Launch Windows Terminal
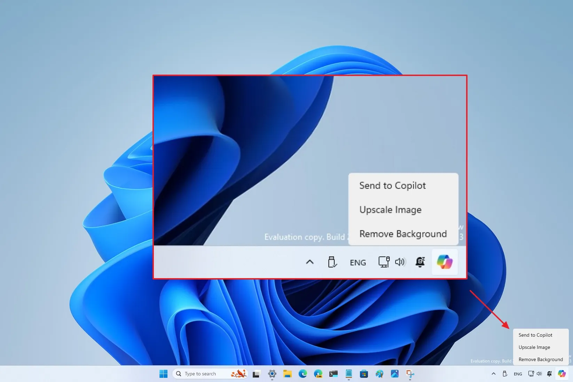Viewport: 573px width, 382px height. 333,374
